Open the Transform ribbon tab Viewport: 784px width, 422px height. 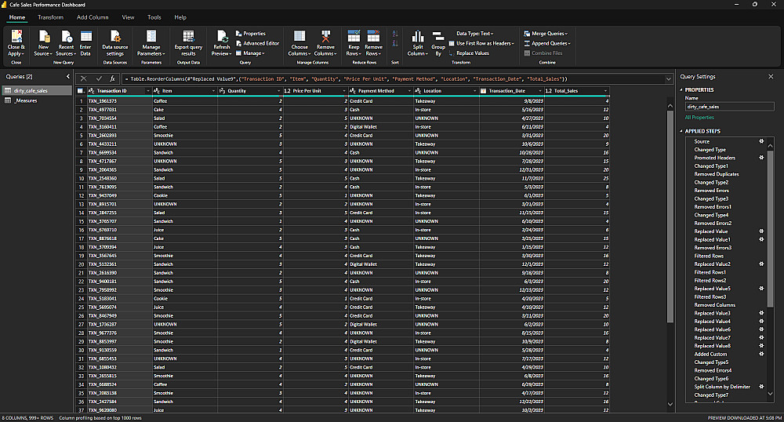pos(50,16)
